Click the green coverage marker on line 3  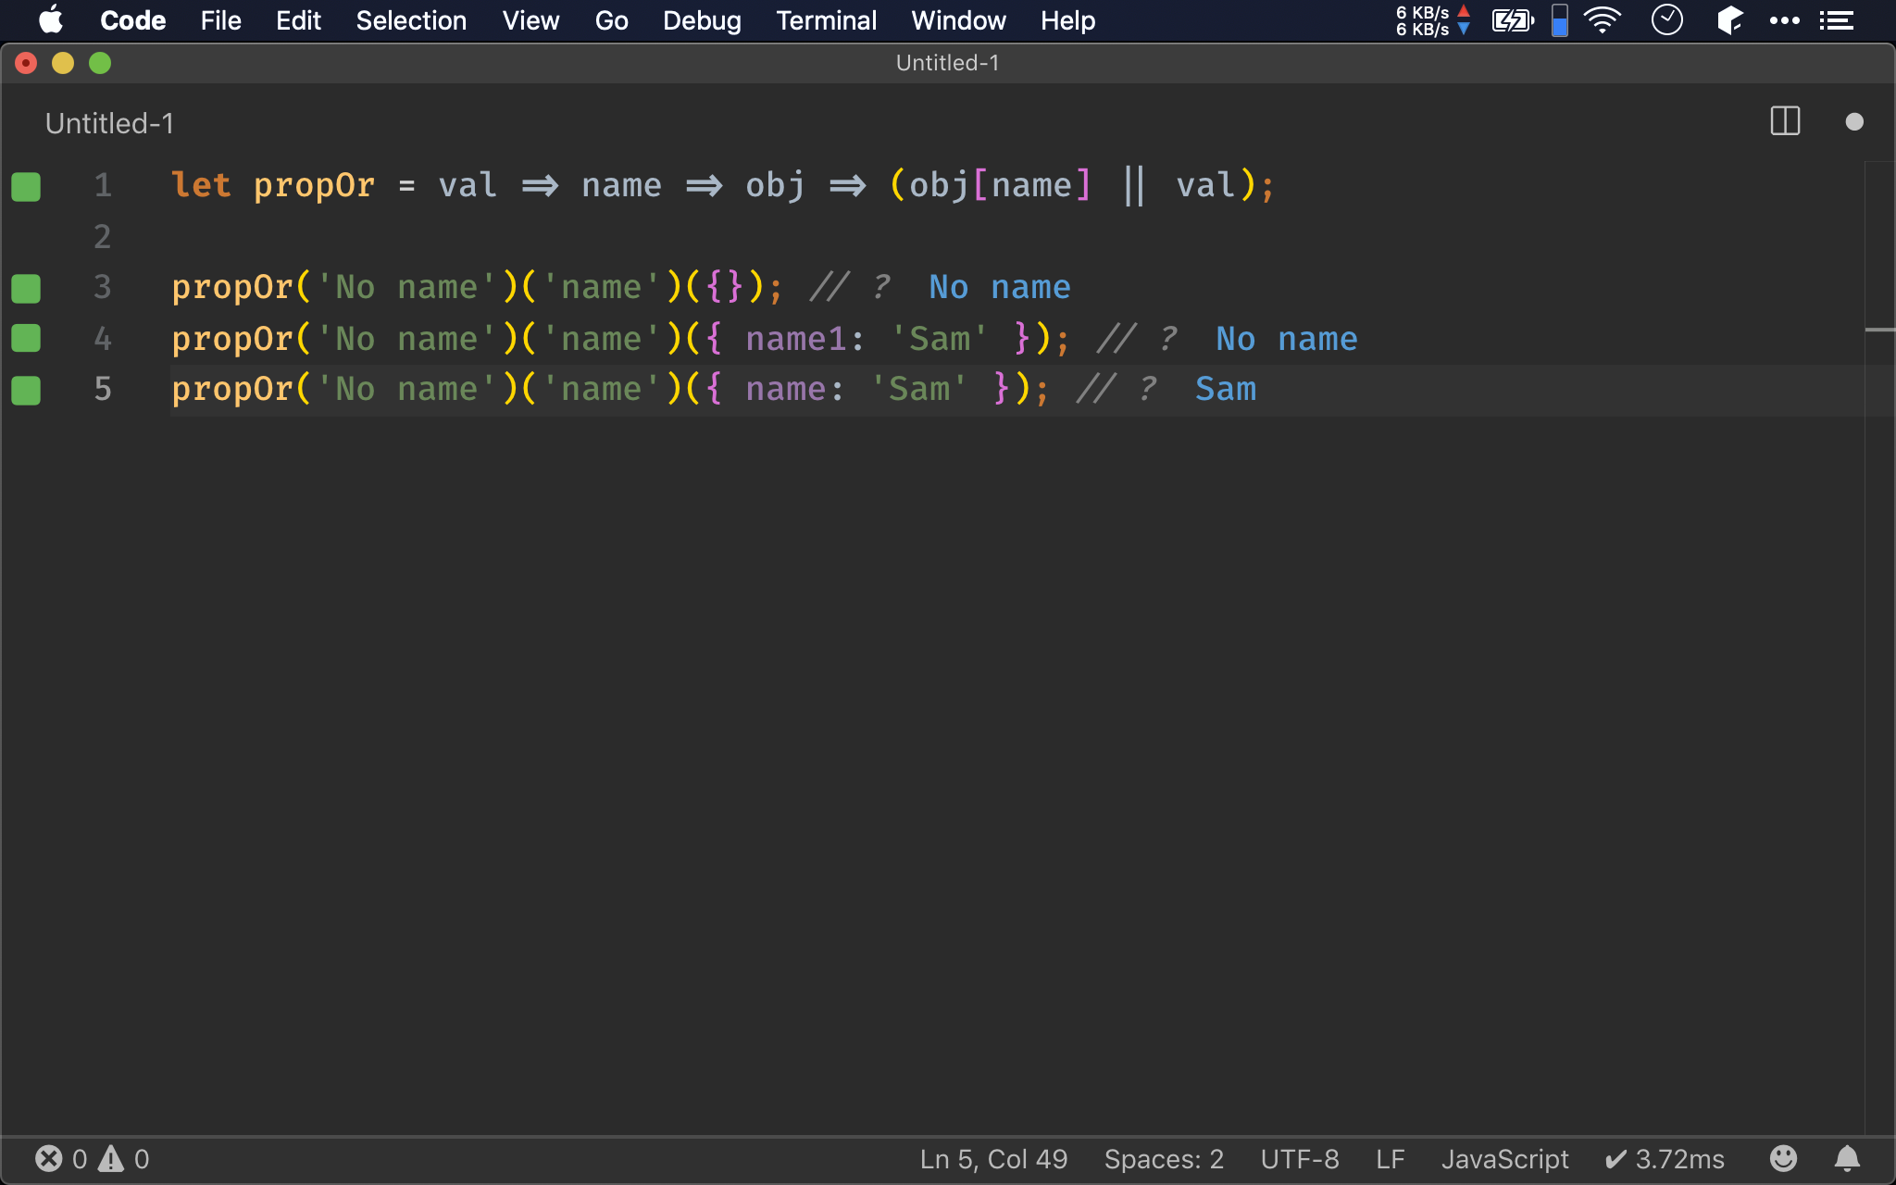pos(26,288)
